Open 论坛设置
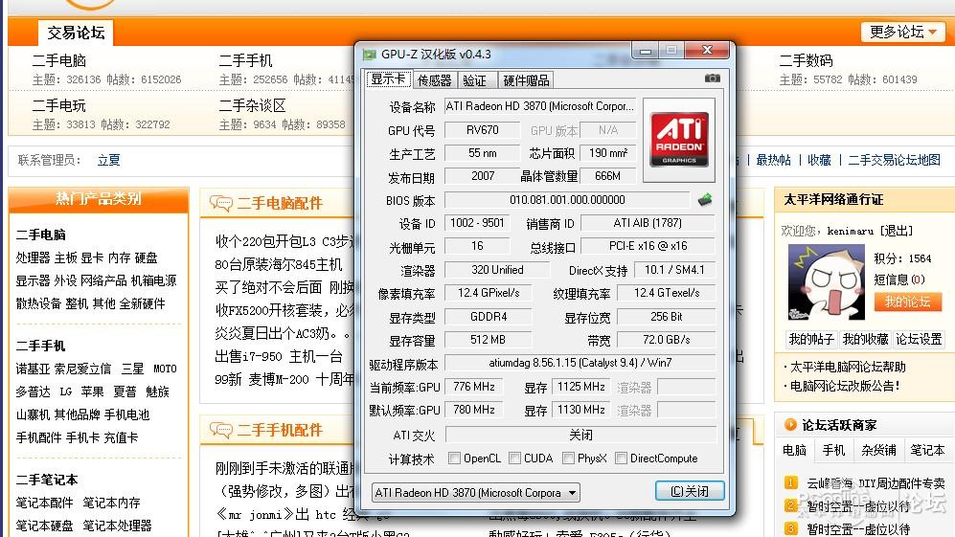Viewport: 955px width, 537px height. (919, 339)
